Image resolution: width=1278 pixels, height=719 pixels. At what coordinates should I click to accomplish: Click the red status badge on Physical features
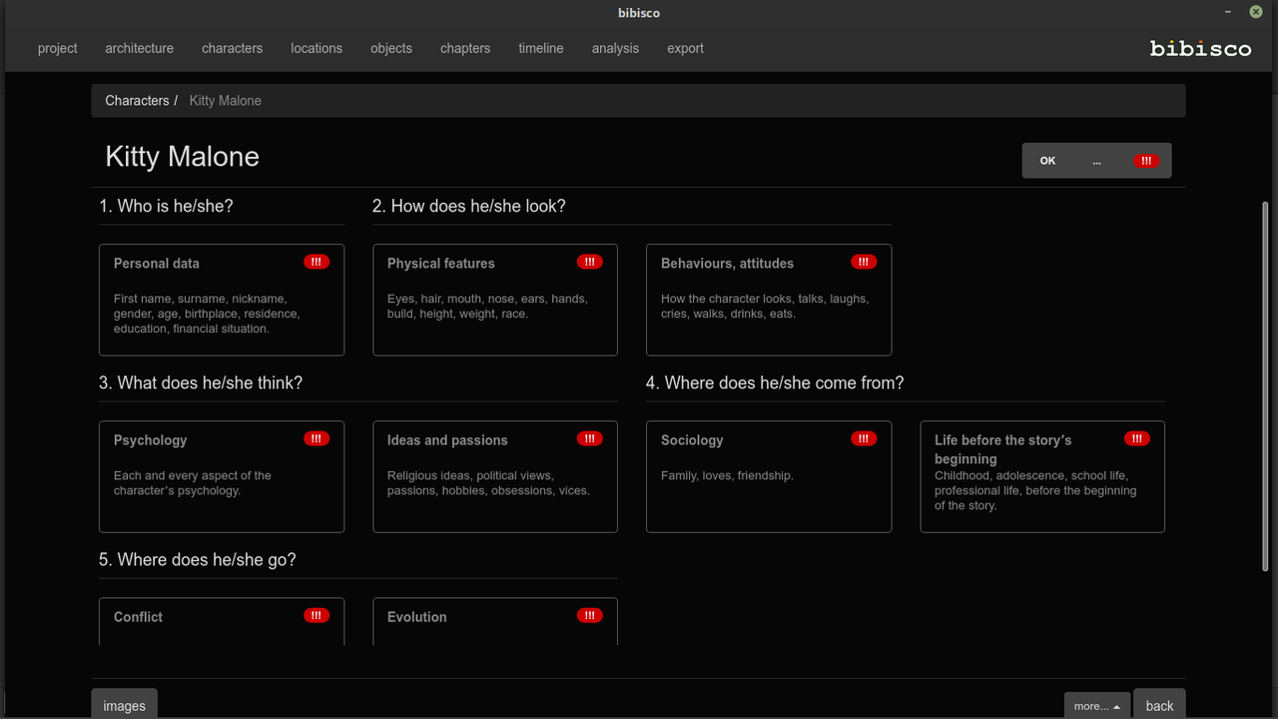coord(590,262)
